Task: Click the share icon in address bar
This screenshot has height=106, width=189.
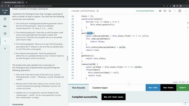Action: click(x=167, y=6)
